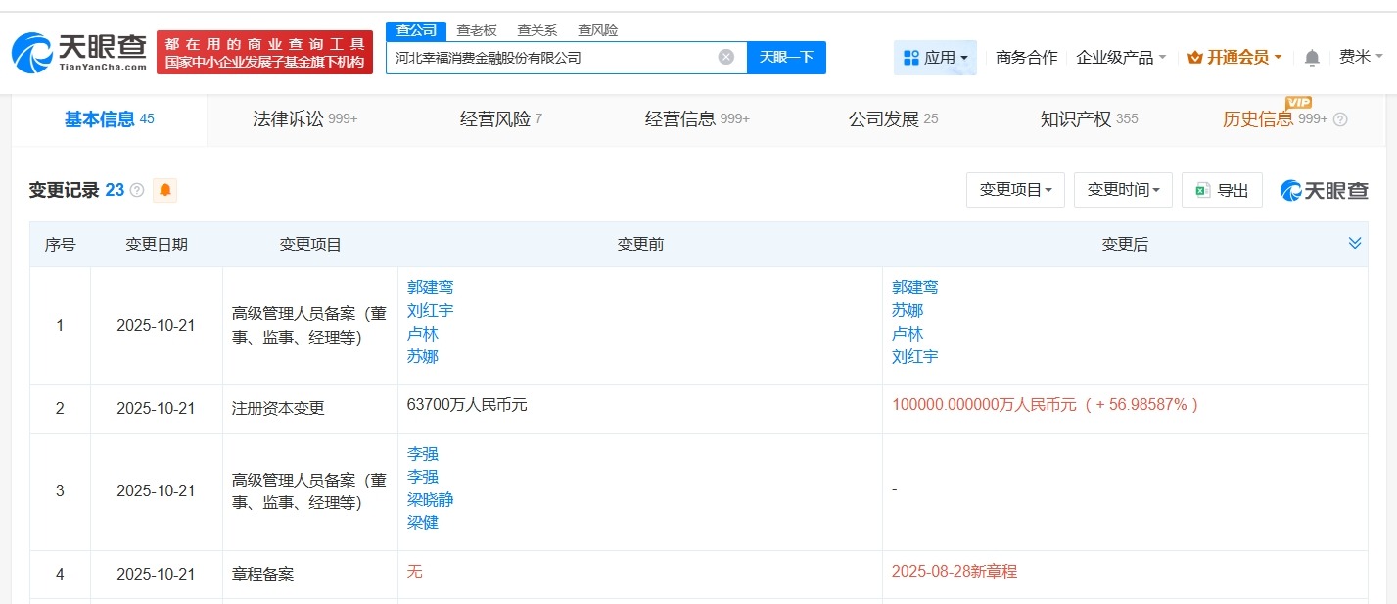1397x604 pixels.
Task: Open the 费米 user account menu
Action: [1360, 58]
